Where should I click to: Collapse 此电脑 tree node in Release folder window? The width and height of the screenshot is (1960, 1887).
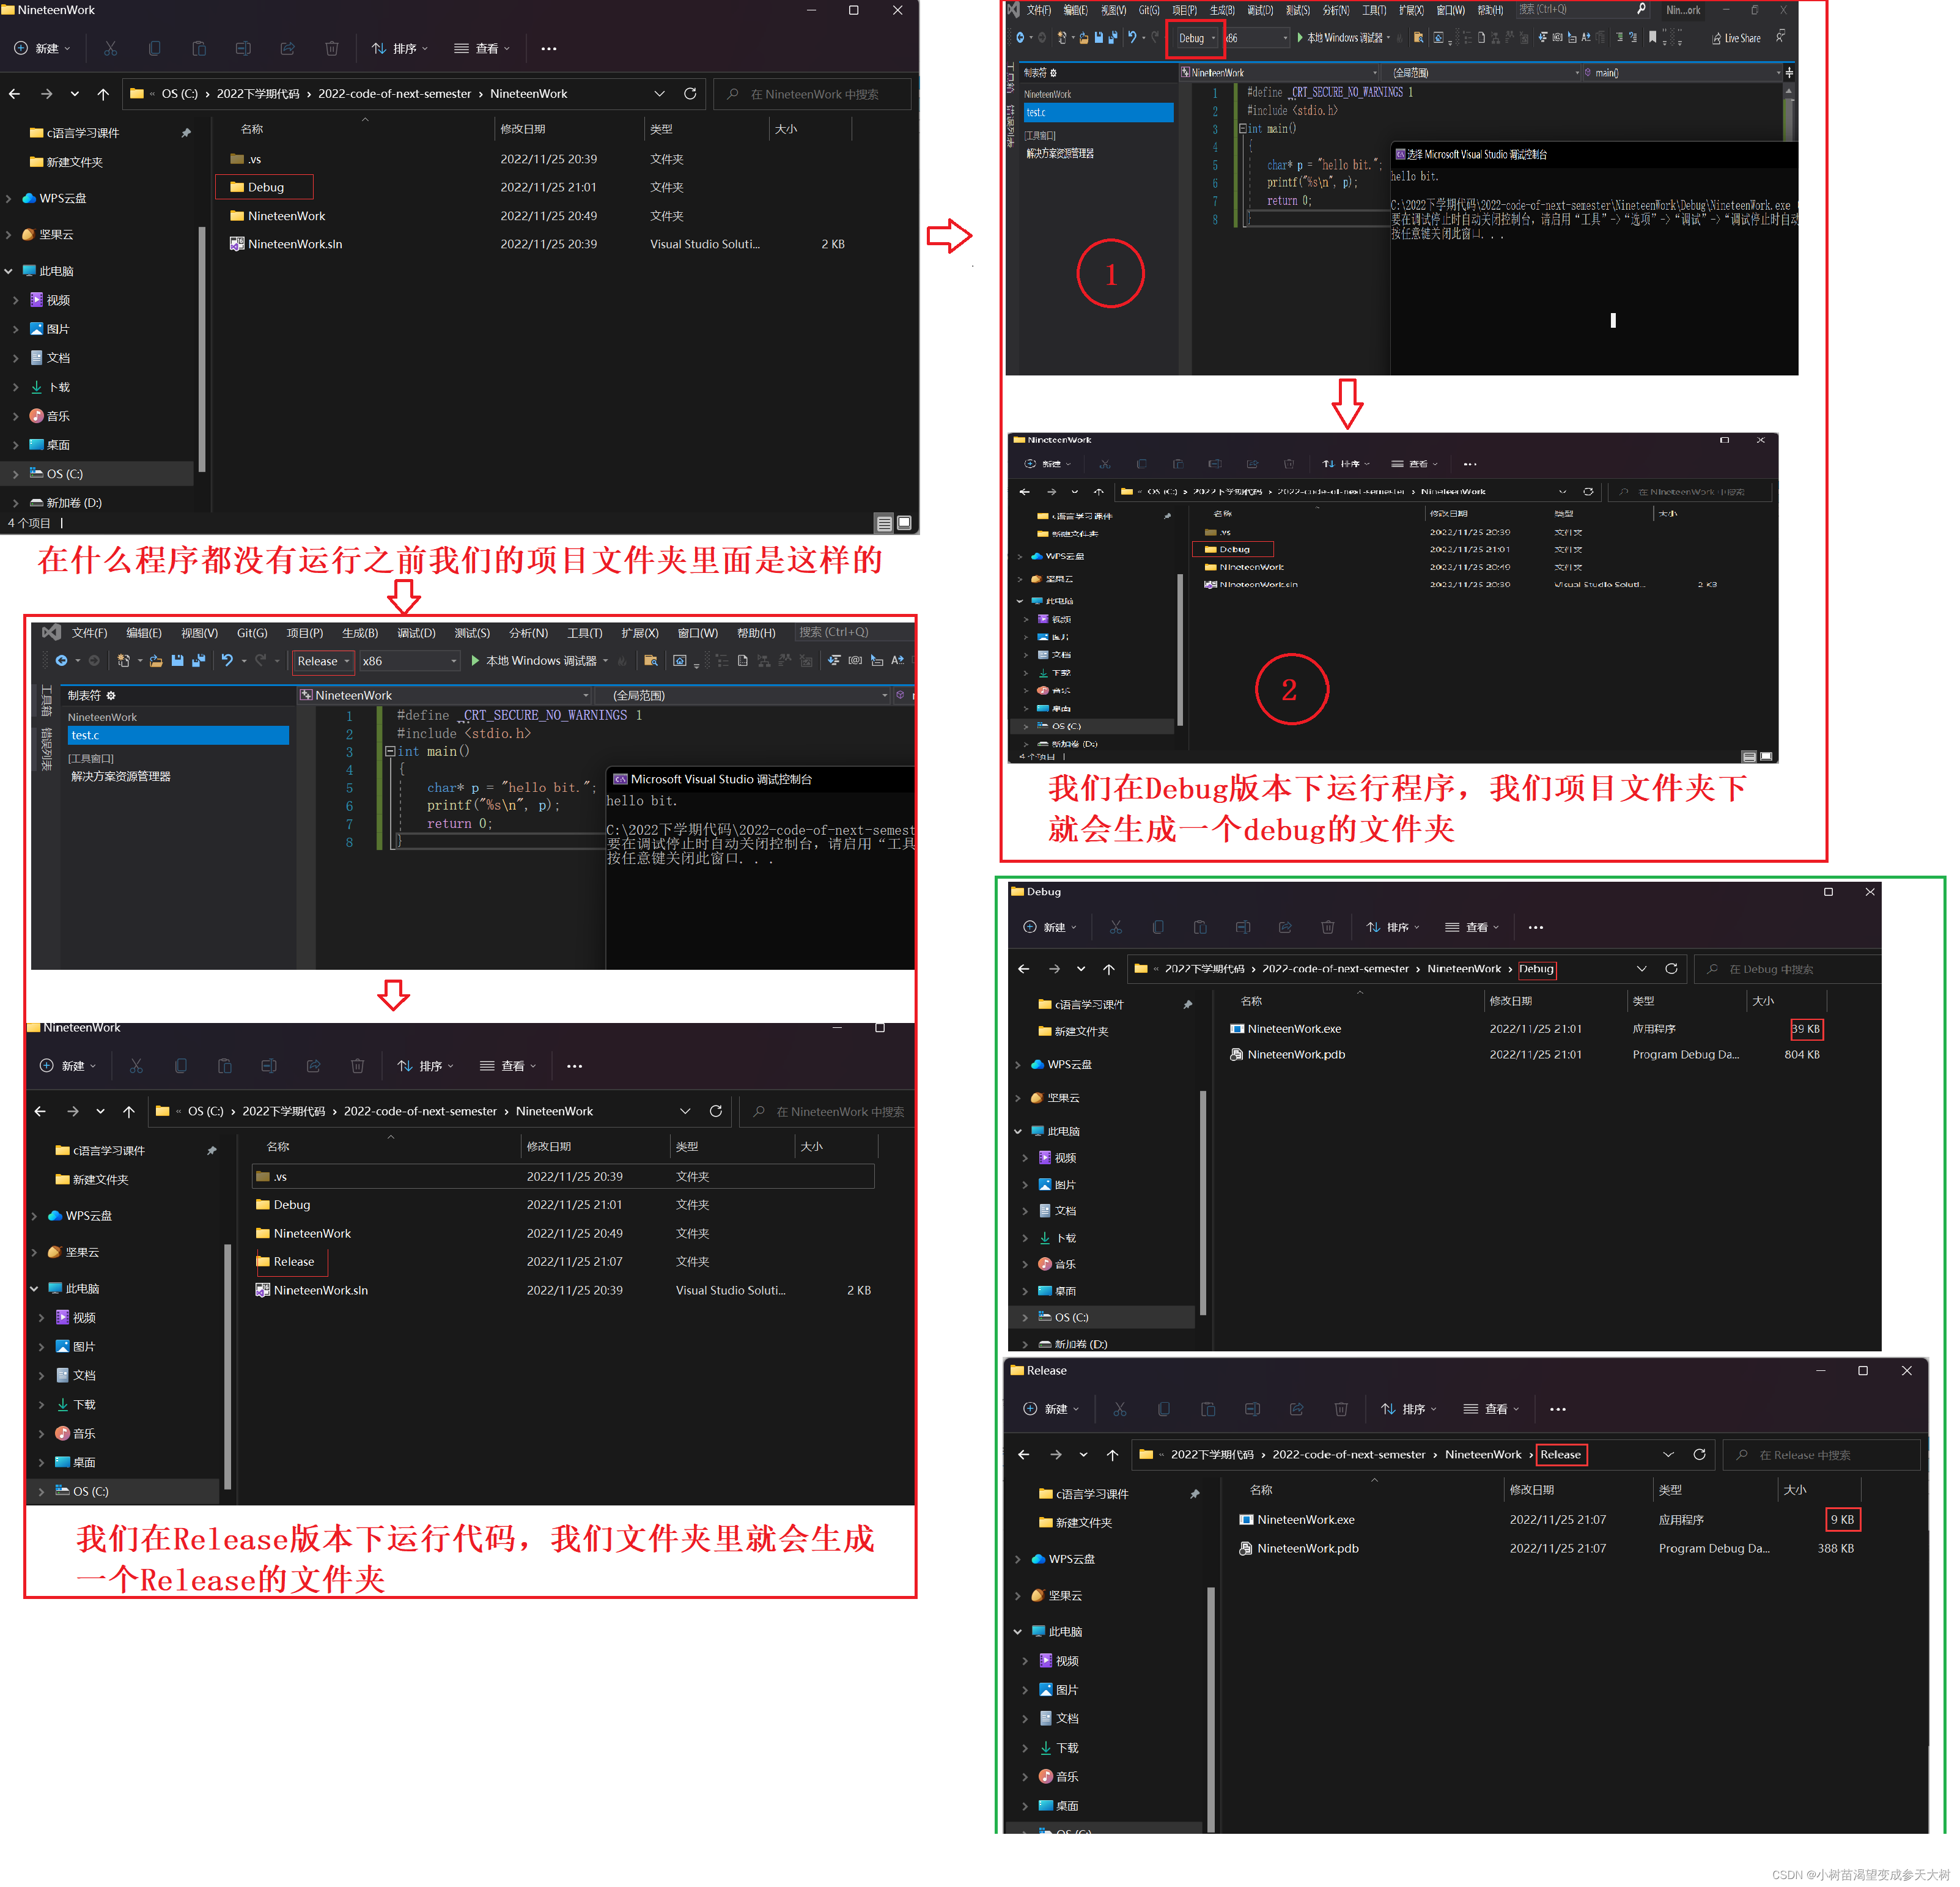point(1019,1632)
